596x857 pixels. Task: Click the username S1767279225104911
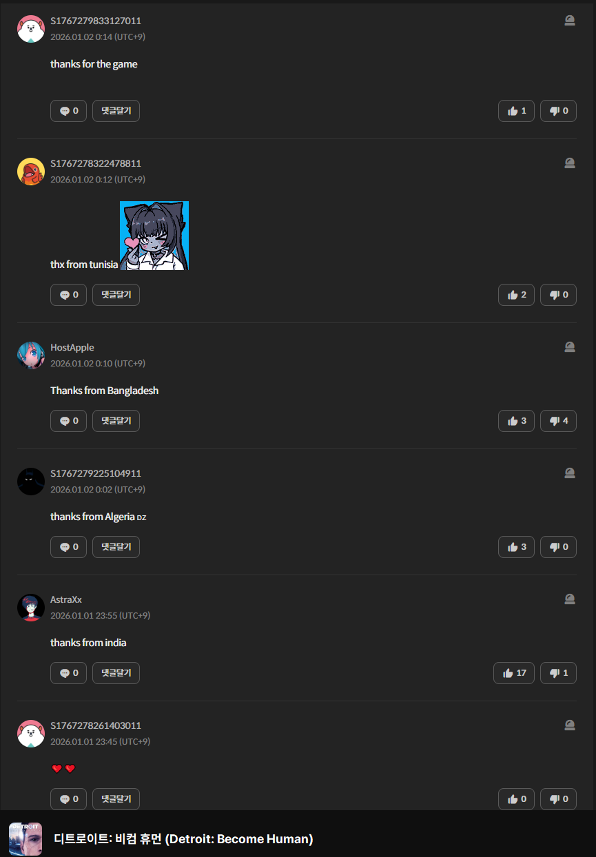(96, 473)
